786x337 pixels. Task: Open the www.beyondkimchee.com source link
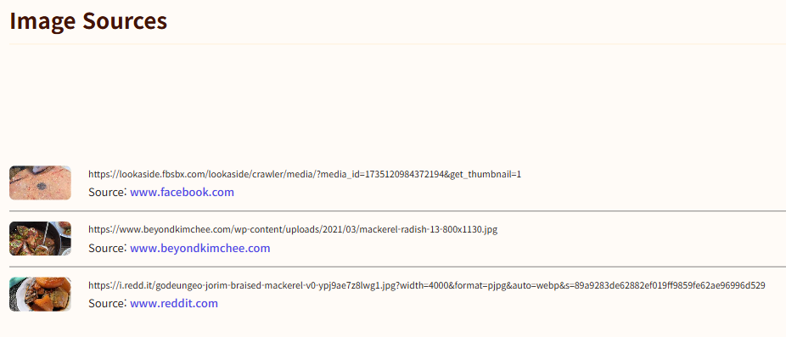200,248
